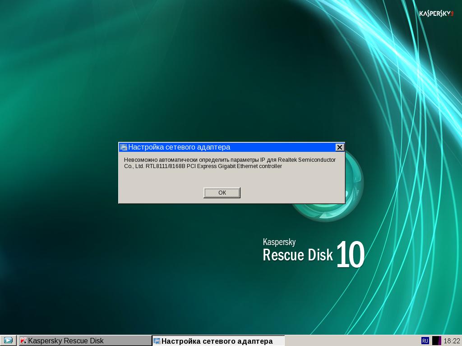This screenshot has width=462, height=346.
Task: Switch to Kaspersky Rescue Disk taskbar window
Action: pos(84,341)
